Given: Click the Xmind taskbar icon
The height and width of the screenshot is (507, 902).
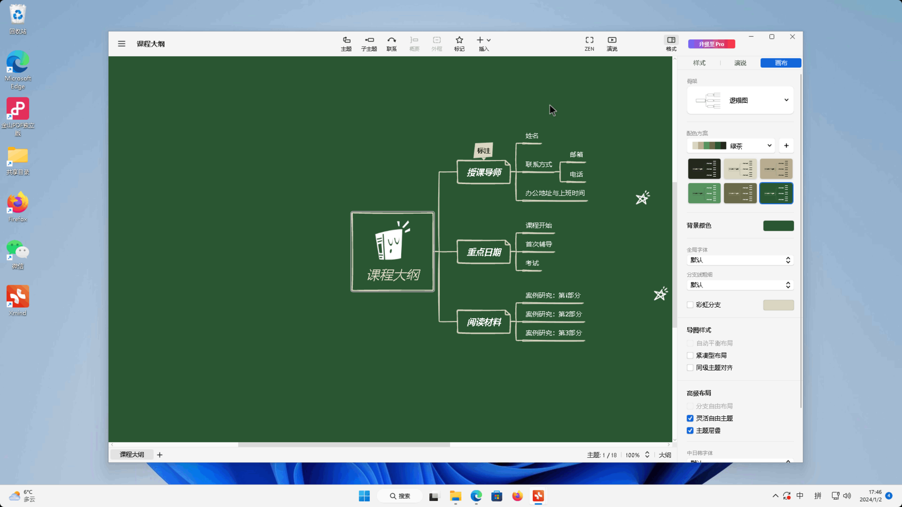Looking at the screenshot, I should coord(538,496).
